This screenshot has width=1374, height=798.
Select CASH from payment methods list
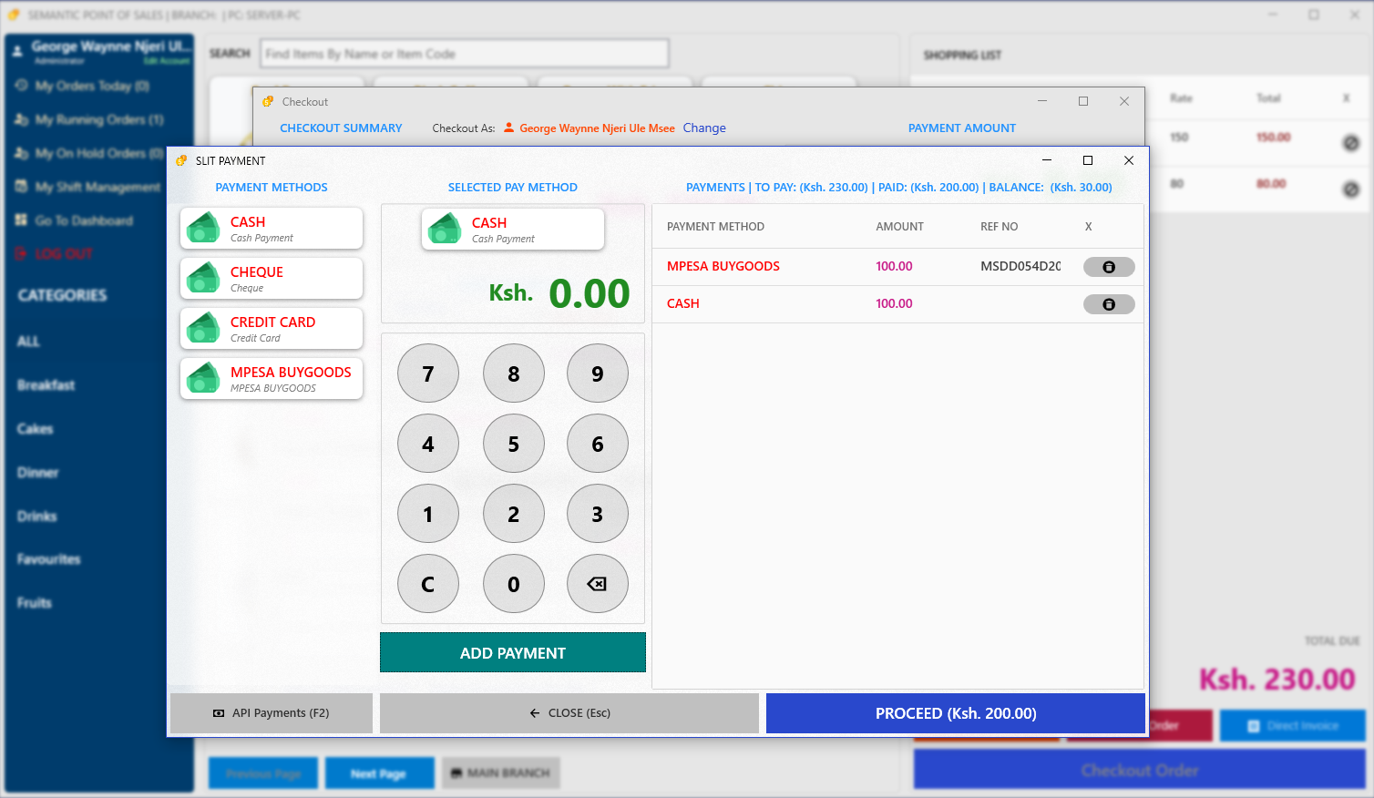(x=272, y=229)
